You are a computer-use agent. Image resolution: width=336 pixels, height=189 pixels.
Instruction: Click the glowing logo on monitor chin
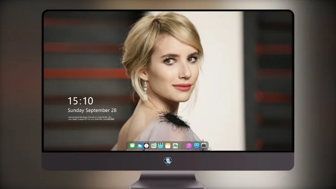tap(168, 161)
